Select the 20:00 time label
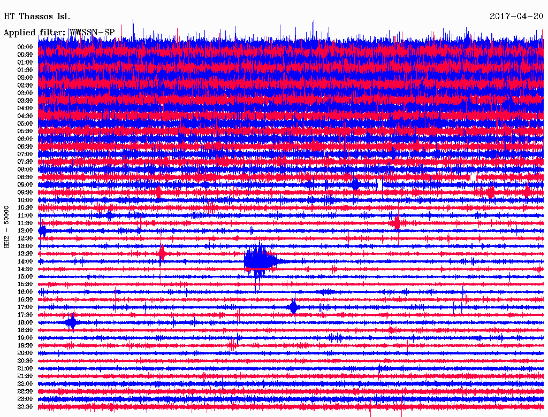The height and width of the screenshot is (417, 548). point(25,353)
